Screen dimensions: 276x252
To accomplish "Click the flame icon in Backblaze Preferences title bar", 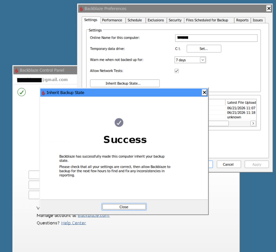I will tap(81, 8).
